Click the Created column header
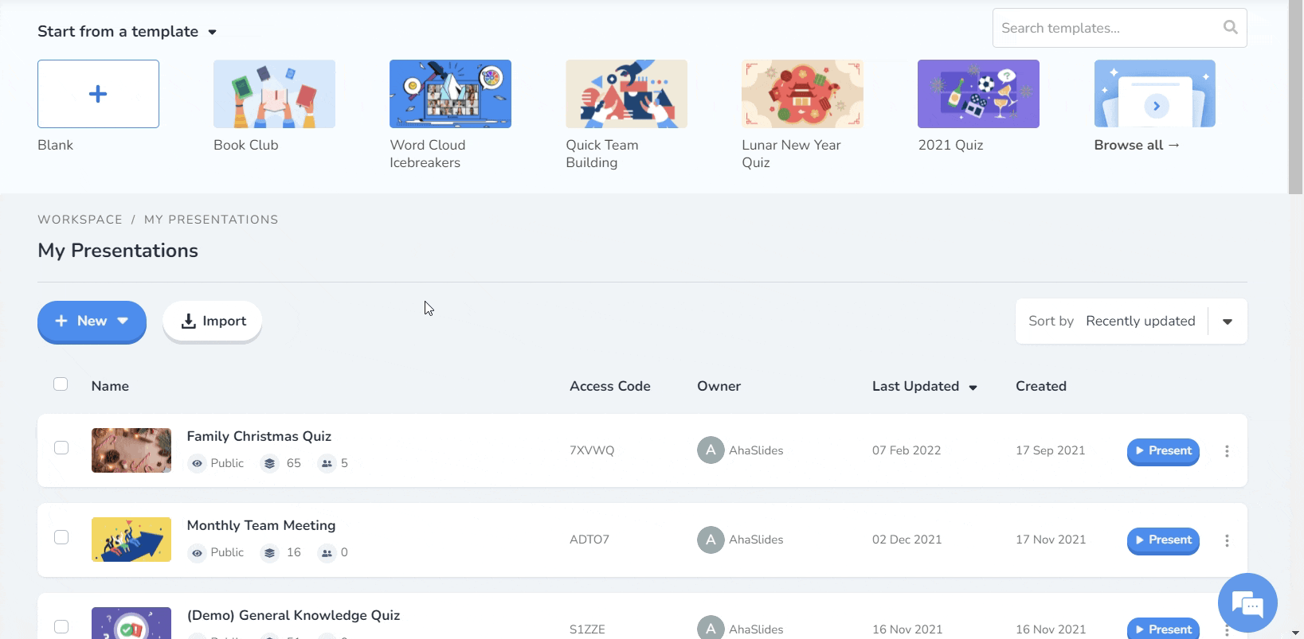 pyautogui.click(x=1041, y=386)
